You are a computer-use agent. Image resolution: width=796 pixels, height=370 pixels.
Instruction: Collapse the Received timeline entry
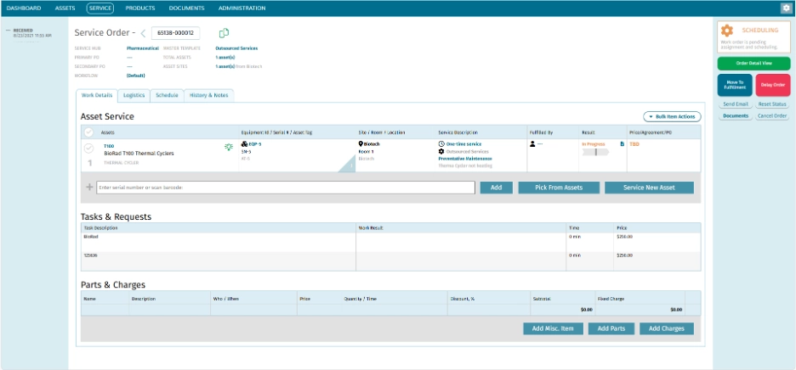pyautogui.click(x=7, y=30)
